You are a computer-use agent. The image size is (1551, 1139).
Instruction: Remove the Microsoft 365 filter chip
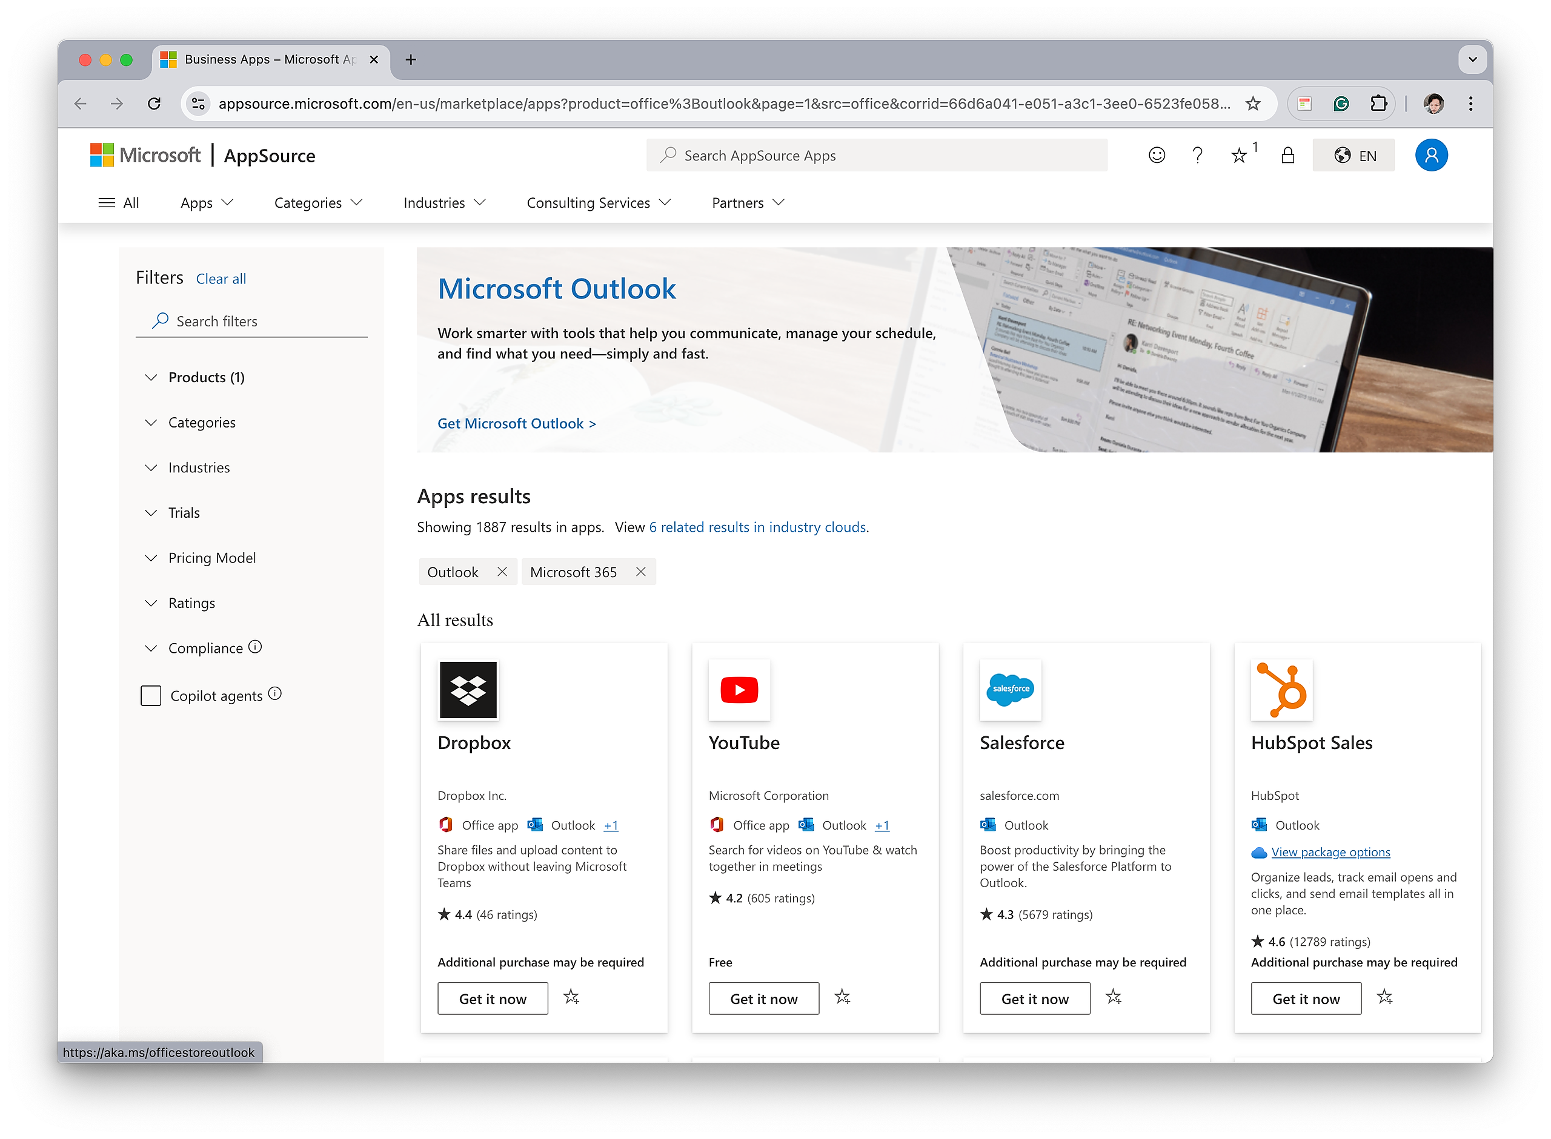point(640,572)
